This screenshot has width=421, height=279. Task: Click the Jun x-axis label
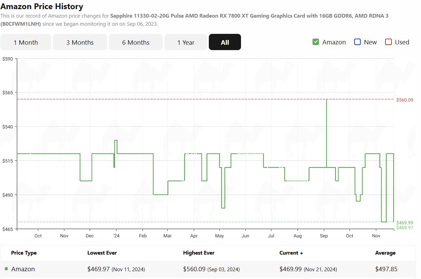[x=245, y=236]
